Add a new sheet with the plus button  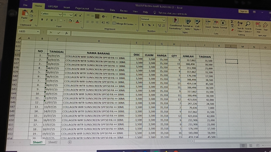(x=70, y=142)
